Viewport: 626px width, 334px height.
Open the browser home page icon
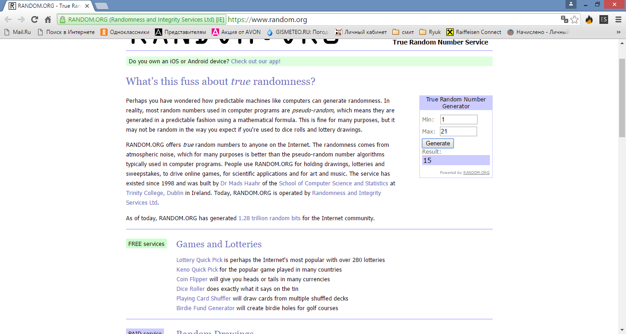(x=48, y=20)
